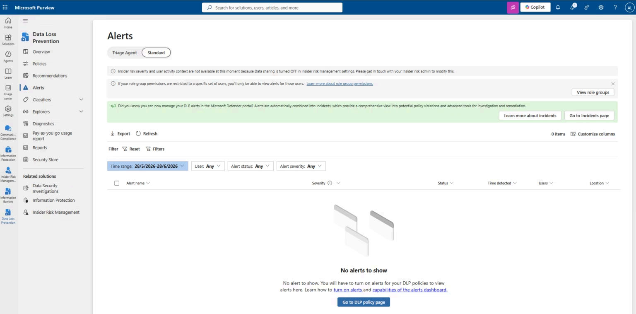
Task: Open the Solutions icon in left rail
Action: (x=8, y=39)
